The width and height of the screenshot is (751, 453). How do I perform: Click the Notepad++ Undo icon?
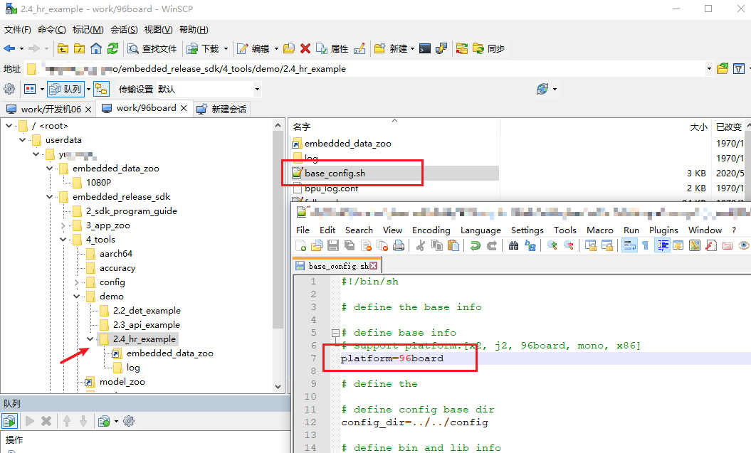[475, 245]
